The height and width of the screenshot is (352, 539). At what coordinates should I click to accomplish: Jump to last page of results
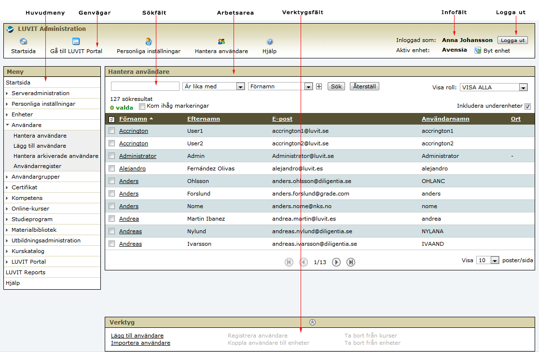click(x=351, y=262)
